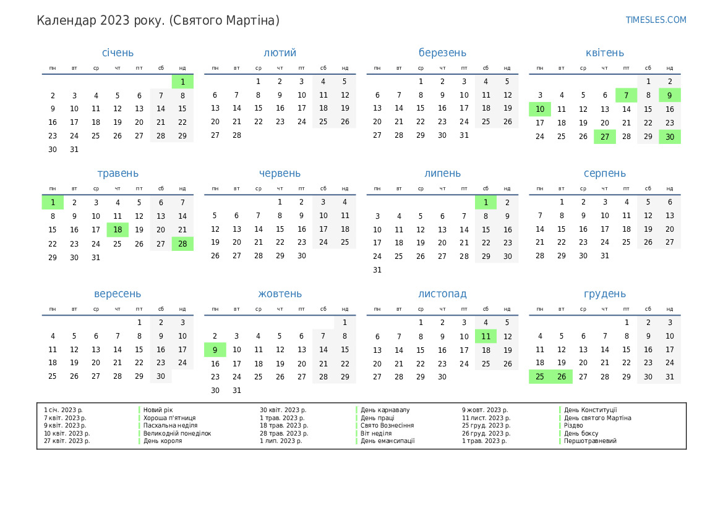
Task: Select the жовтень month heading
Action: click(x=280, y=294)
